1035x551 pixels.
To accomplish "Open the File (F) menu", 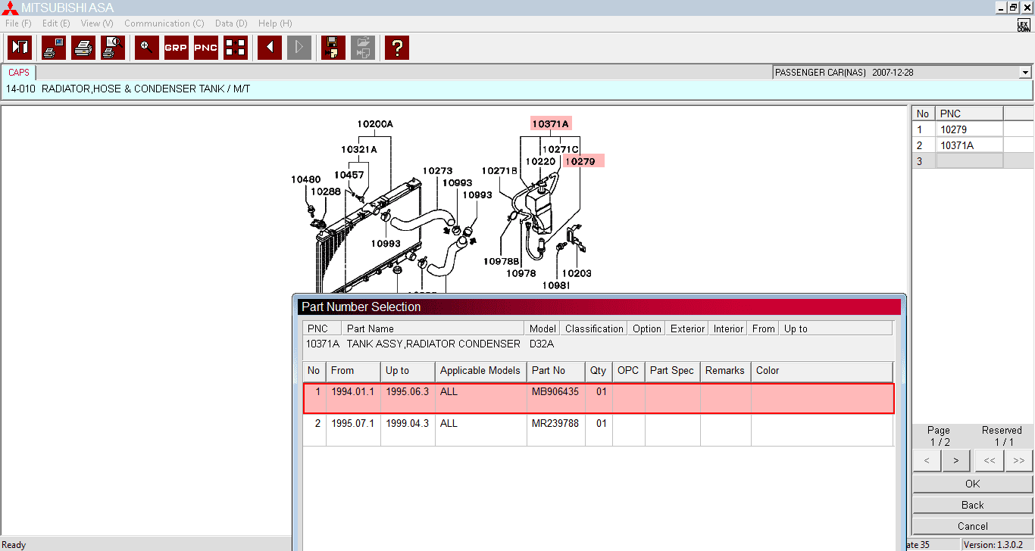I will pyautogui.click(x=18, y=23).
